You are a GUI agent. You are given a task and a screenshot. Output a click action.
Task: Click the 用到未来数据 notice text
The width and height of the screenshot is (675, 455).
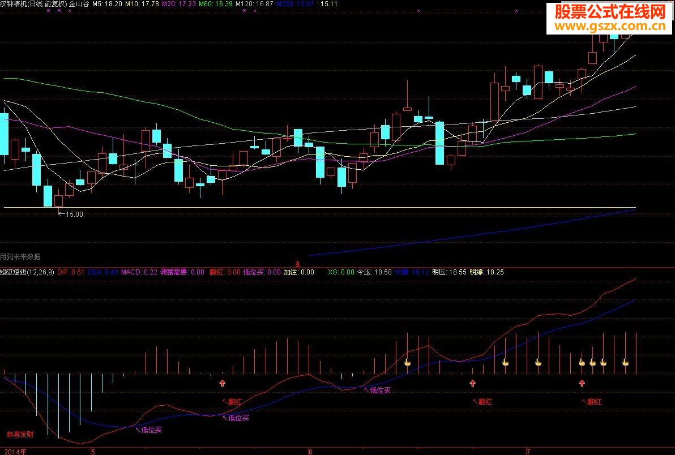pos(20,257)
